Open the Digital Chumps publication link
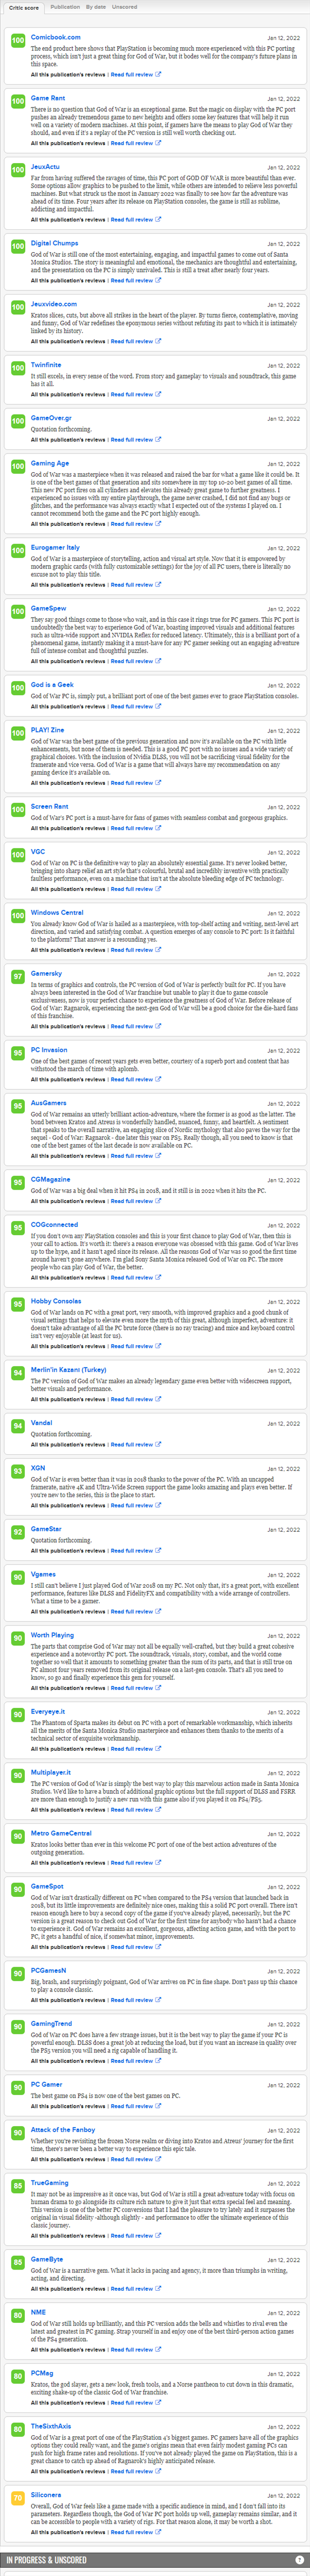 click(x=54, y=243)
